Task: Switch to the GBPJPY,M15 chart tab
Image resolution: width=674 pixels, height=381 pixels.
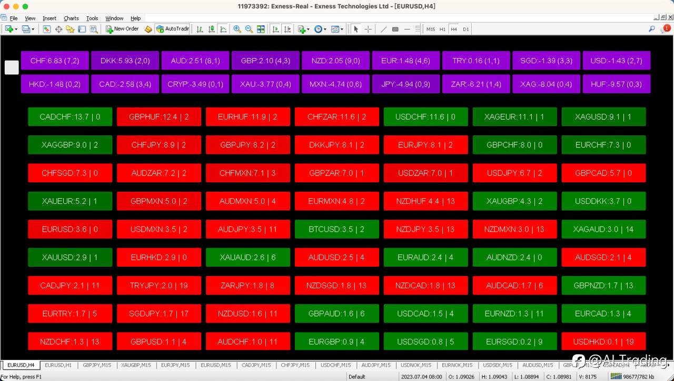Action: (x=97, y=365)
